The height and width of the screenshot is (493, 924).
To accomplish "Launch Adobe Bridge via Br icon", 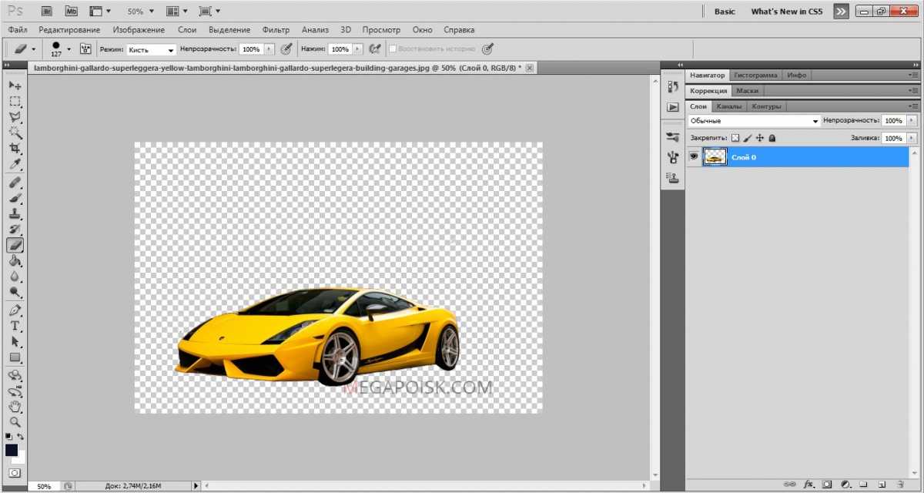I will [x=47, y=12].
